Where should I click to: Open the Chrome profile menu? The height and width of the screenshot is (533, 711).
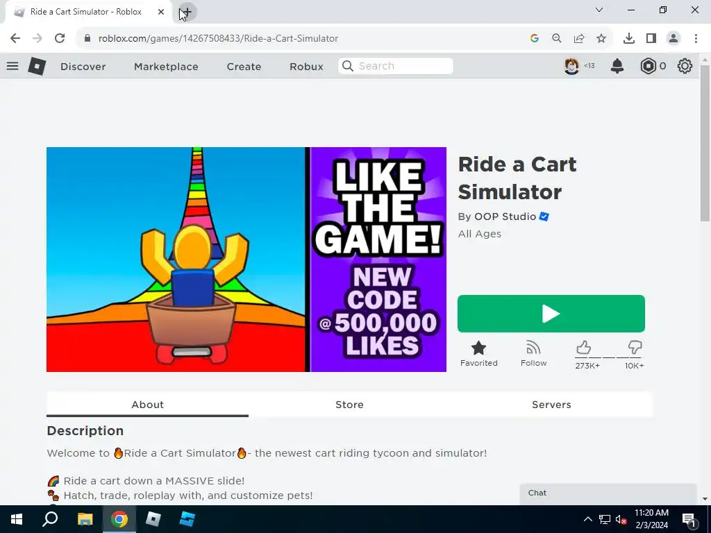click(x=674, y=39)
